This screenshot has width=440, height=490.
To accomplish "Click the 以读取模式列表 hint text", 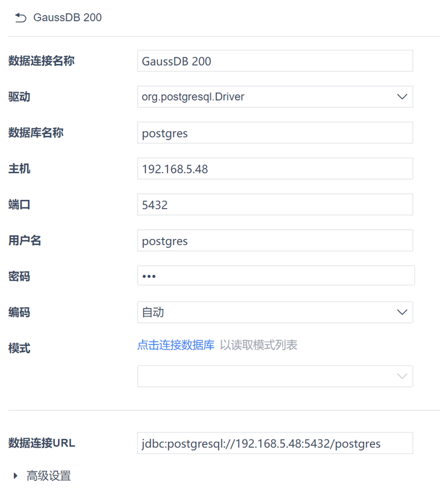I will click(x=258, y=345).
